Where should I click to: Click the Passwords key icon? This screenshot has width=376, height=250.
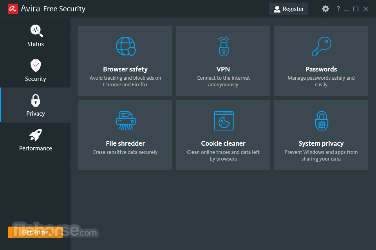point(322,46)
